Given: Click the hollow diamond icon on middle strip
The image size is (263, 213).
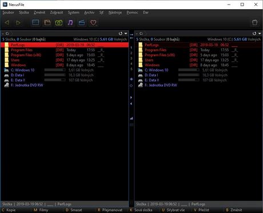Looking at the screenshot, I should (x=131, y=85).
